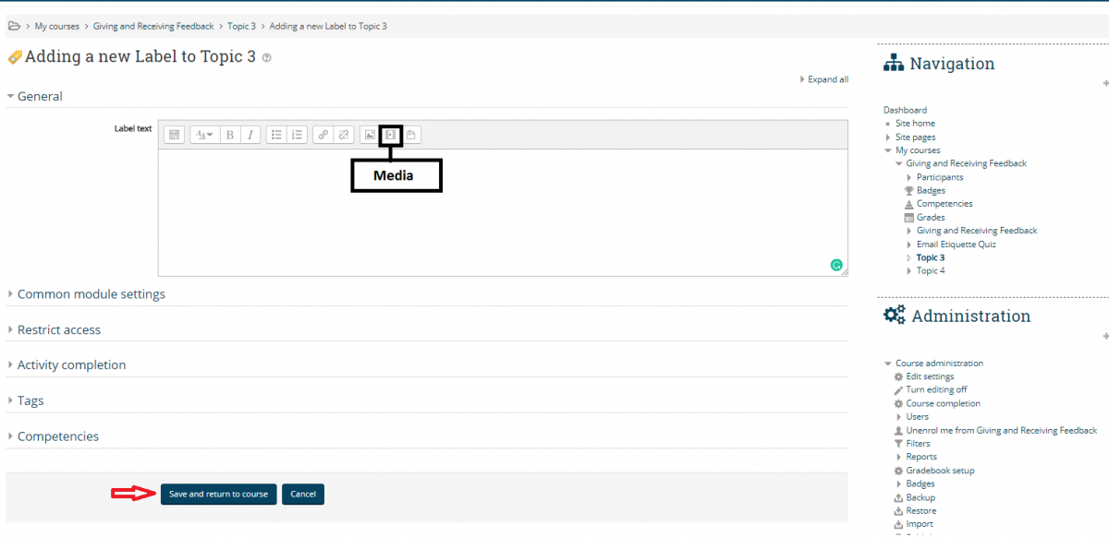The height and width of the screenshot is (537, 1109).
Task: Apply an unordered bullet list
Action: 276,135
